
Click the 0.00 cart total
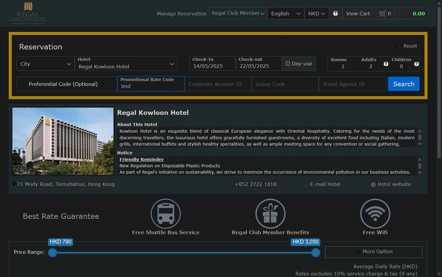pyautogui.click(x=418, y=14)
